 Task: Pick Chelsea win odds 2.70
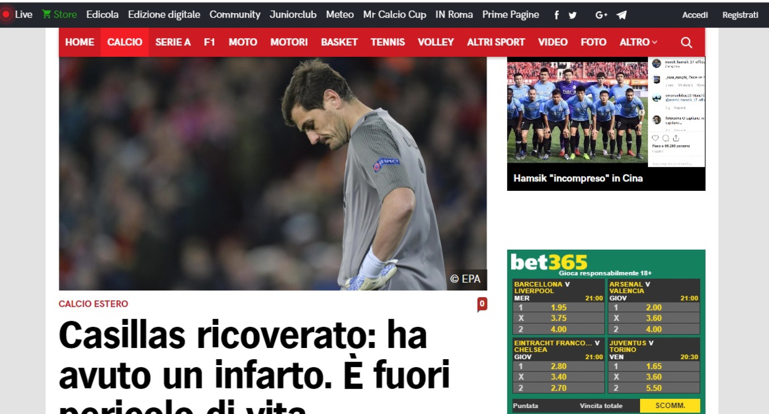(x=558, y=388)
